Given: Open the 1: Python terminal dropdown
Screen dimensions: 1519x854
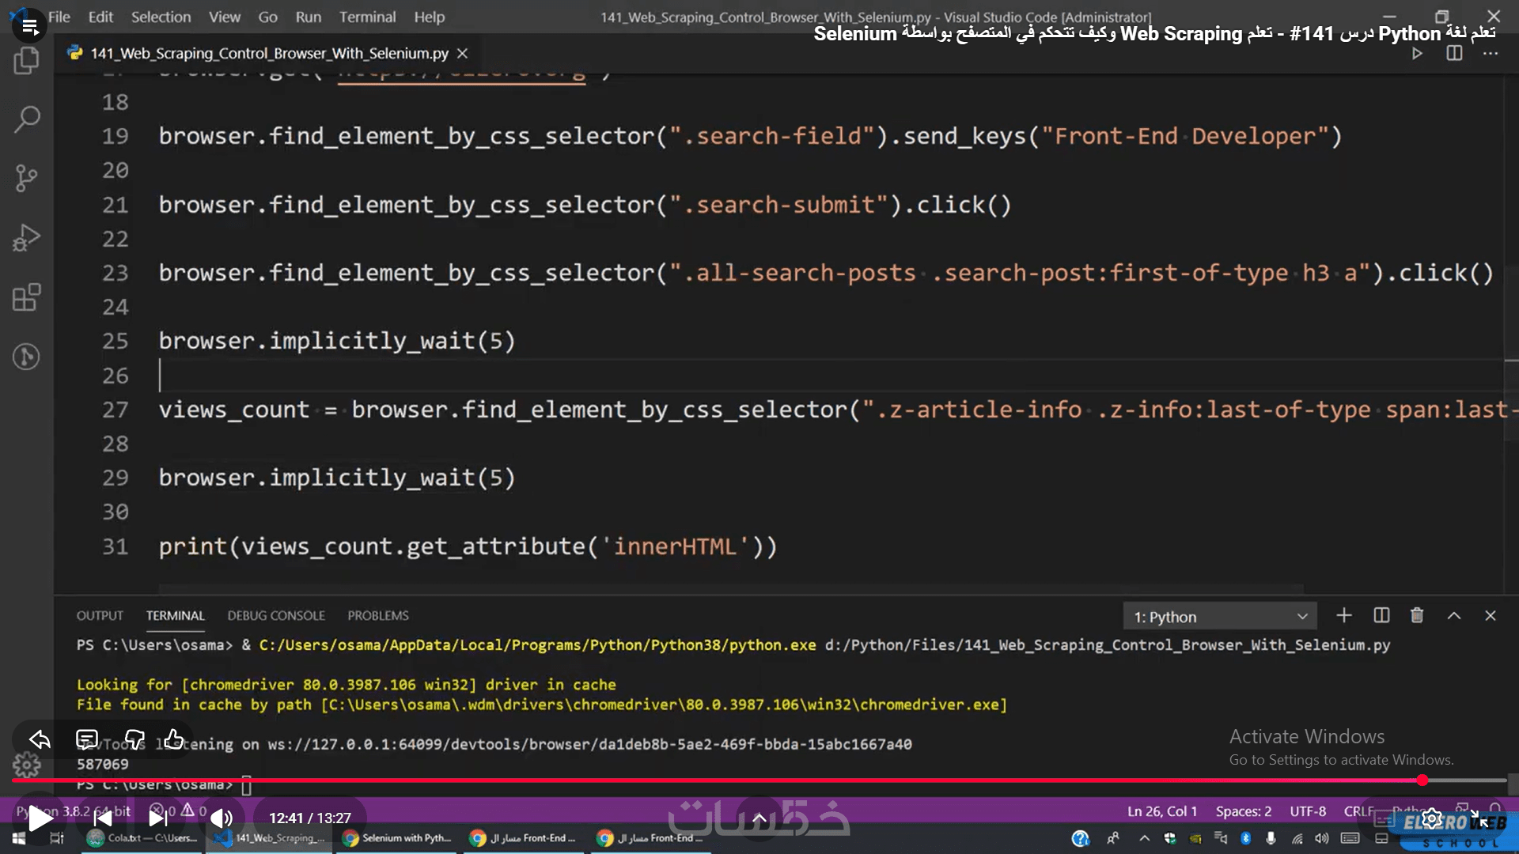Looking at the screenshot, I should [x=1219, y=617].
